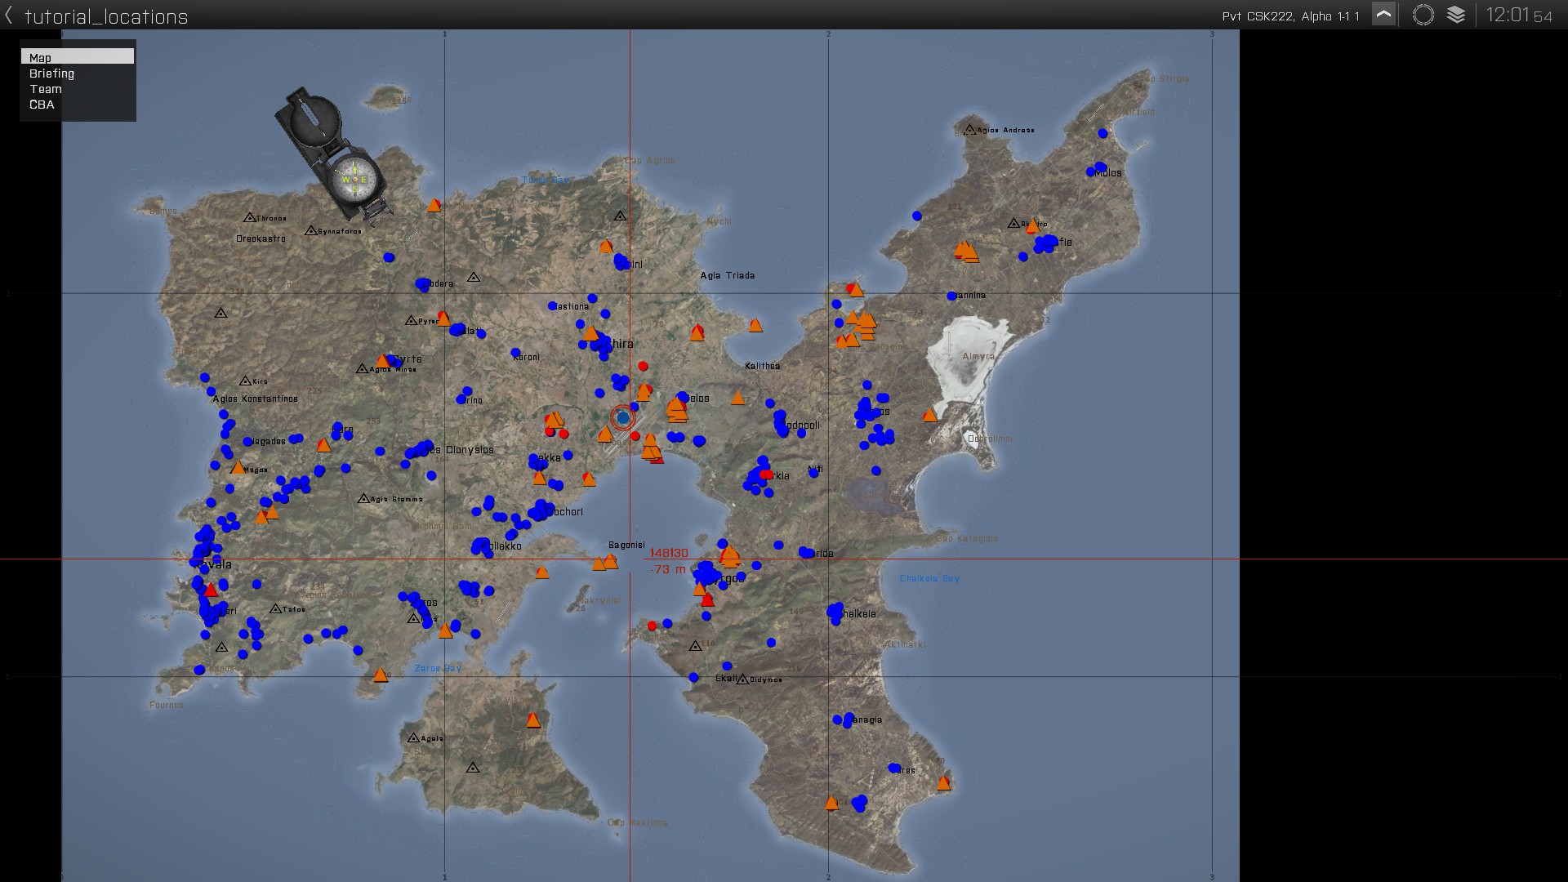Toggle the map textures layers icon
Screen dimensions: 1568x882
1456,15
